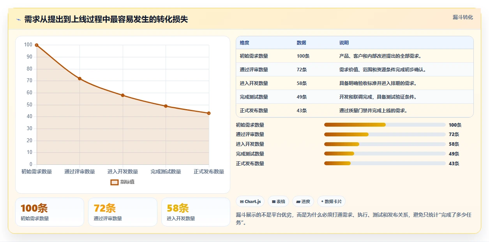Click table cell 通过评审数量 in 维度 column
The height and width of the screenshot is (242, 489).
click(x=254, y=70)
